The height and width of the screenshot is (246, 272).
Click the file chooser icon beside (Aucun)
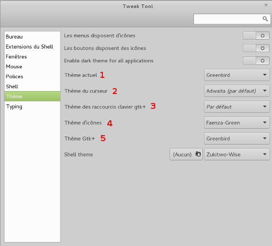coord(198,154)
